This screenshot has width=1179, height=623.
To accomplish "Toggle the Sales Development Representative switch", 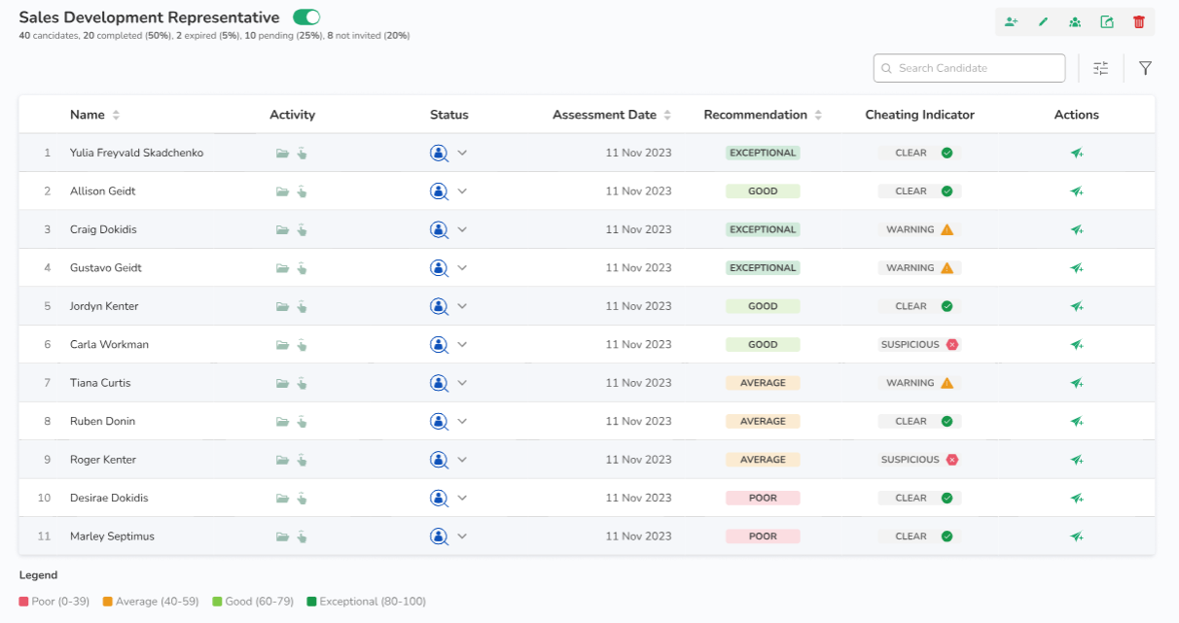I will click(x=306, y=17).
